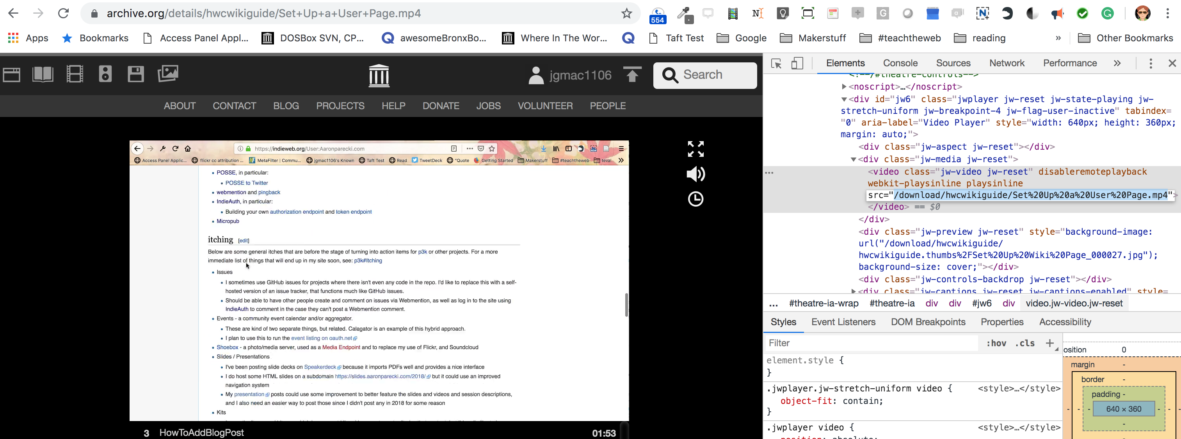Click the megaphone extension icon
Image resolution: width=1181 pixels, height=439 pixels.
point(1057,14)
